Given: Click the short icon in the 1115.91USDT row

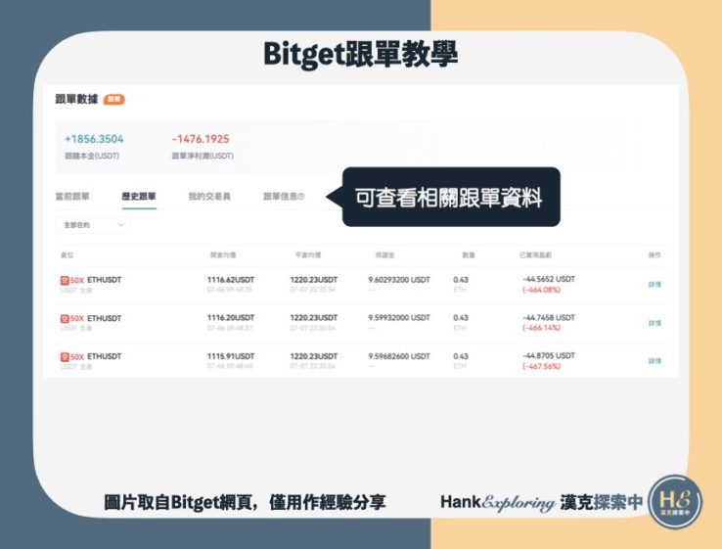Looking at the screenshot, I should point(65,356).
